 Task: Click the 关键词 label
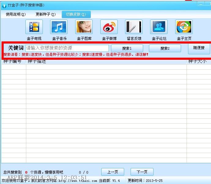pyautogui.click(x=16, y=48)
